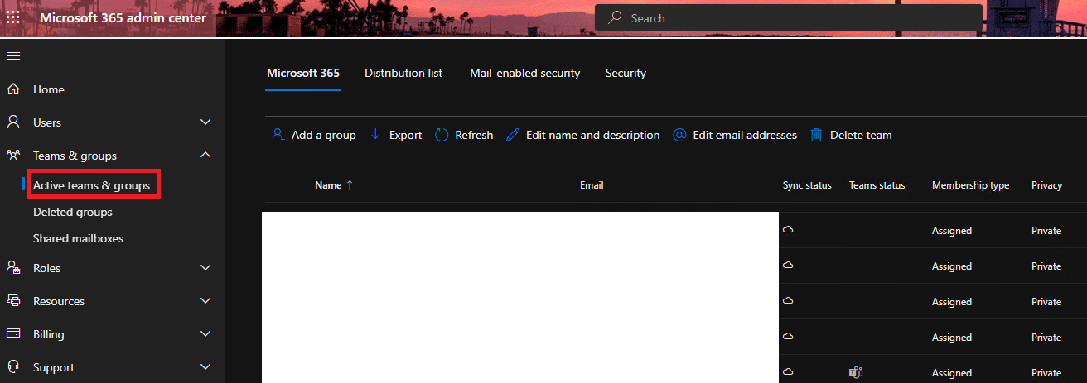
Task: Expand the Roles section chevron
Action: [x=206, y=268]
